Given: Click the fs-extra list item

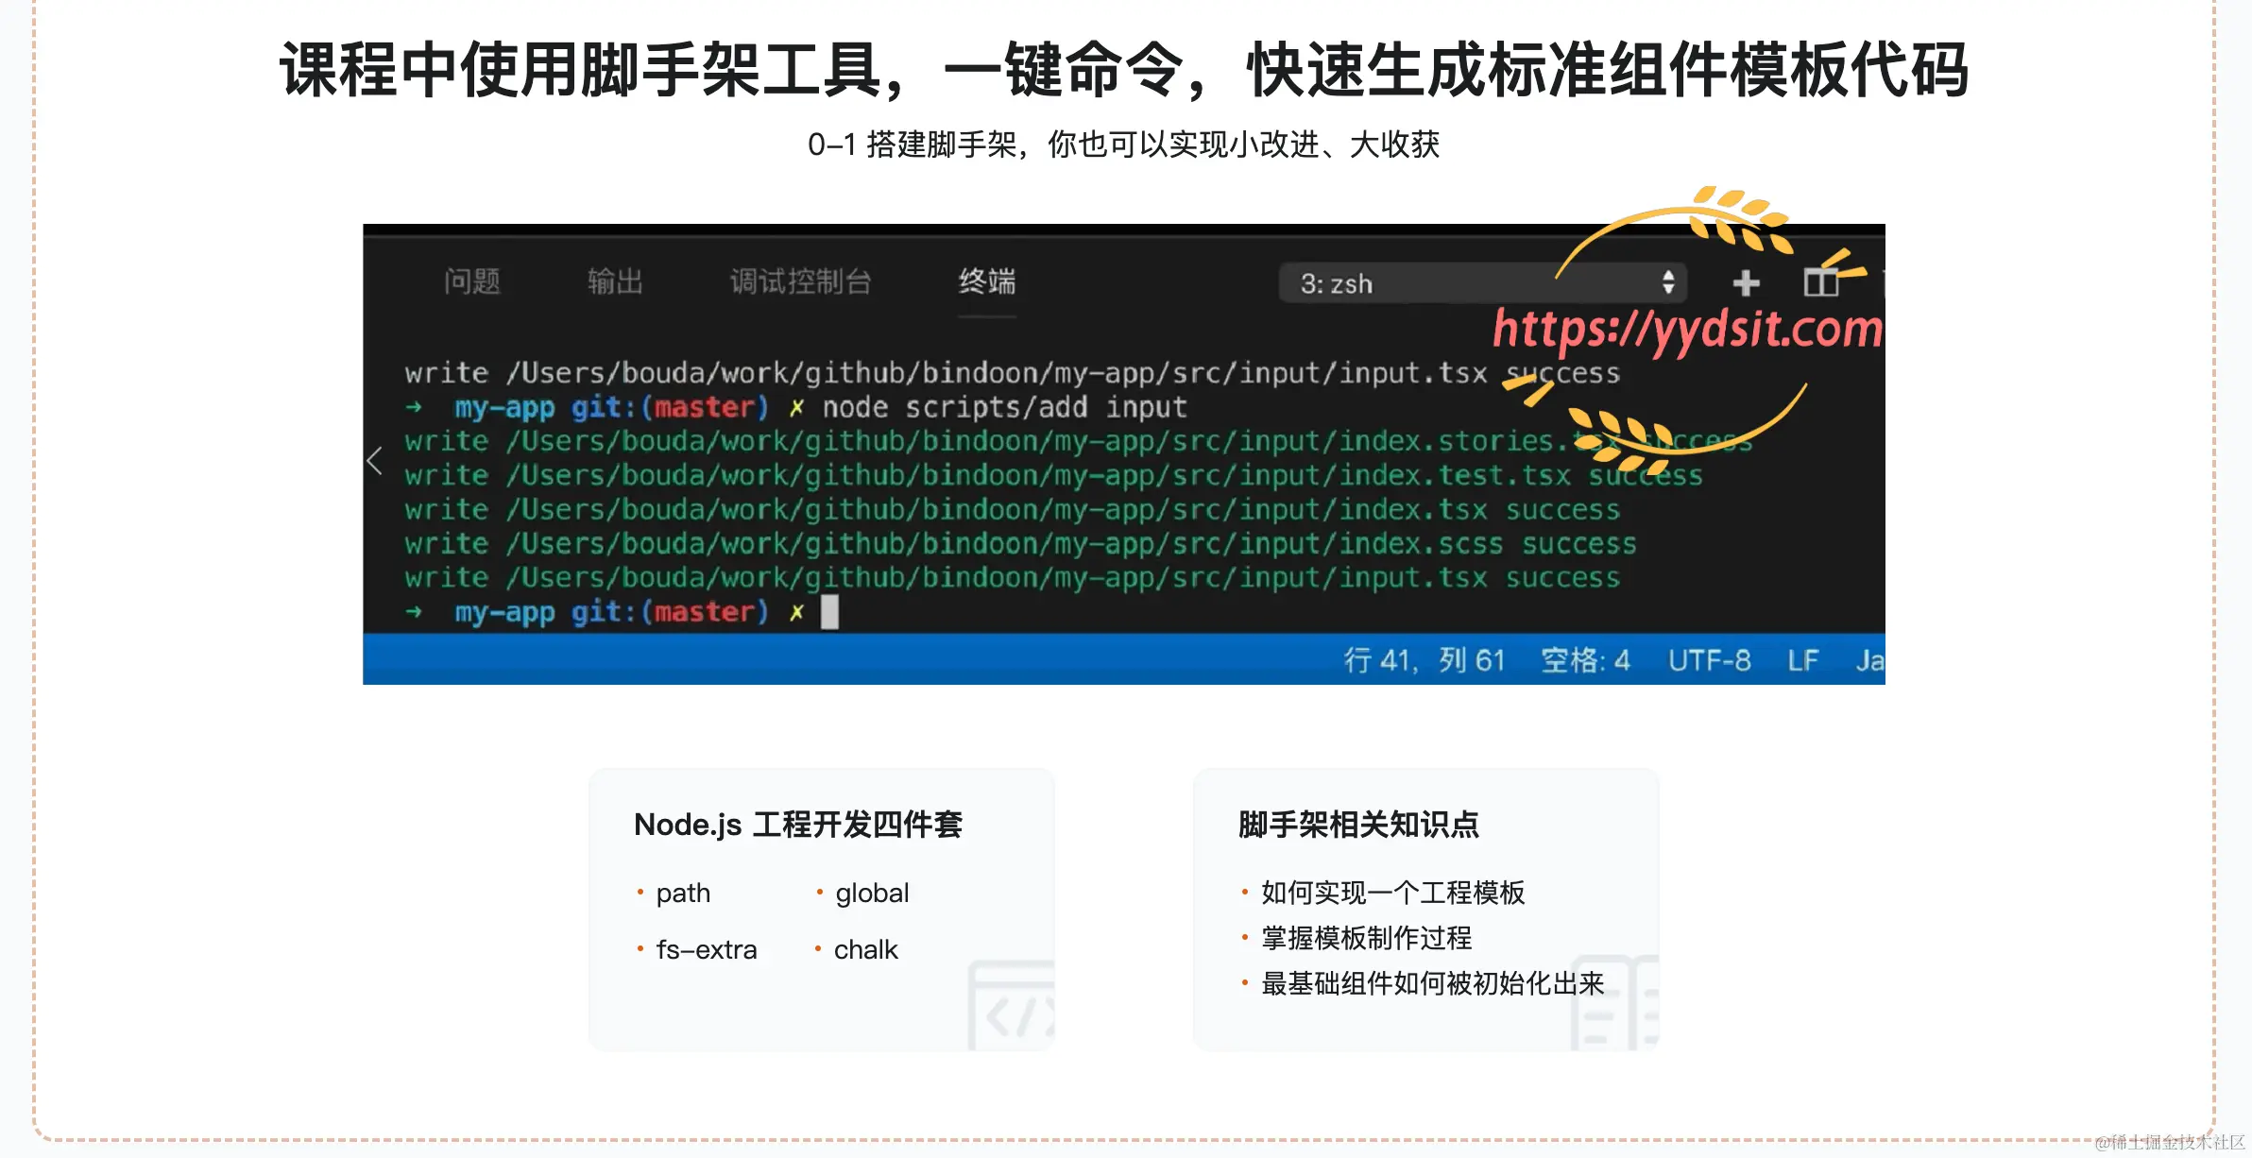Looking at the screenshot, I should (706, 949).
